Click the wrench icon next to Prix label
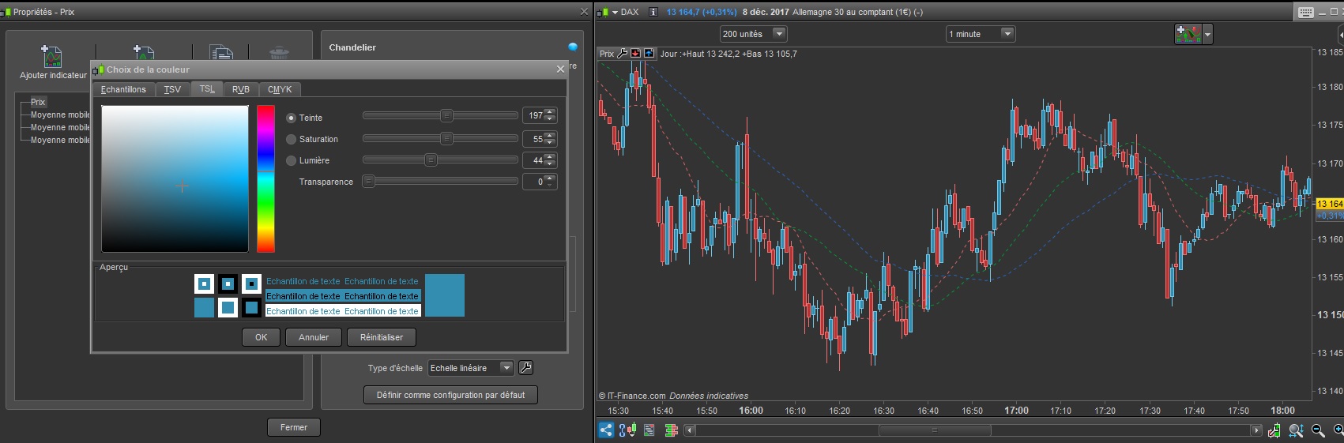This screenshot has height=443, width=1344. click(x=622, y=54)
